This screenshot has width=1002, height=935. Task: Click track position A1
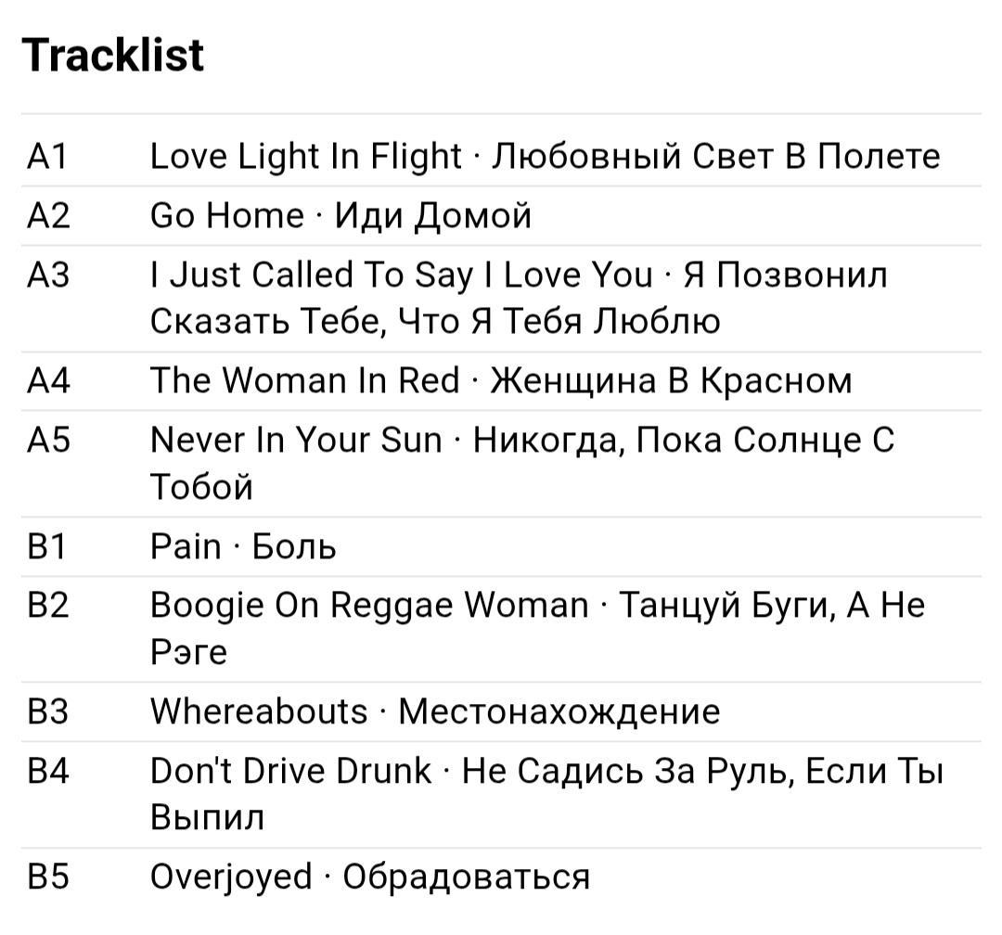click(47, 156)
